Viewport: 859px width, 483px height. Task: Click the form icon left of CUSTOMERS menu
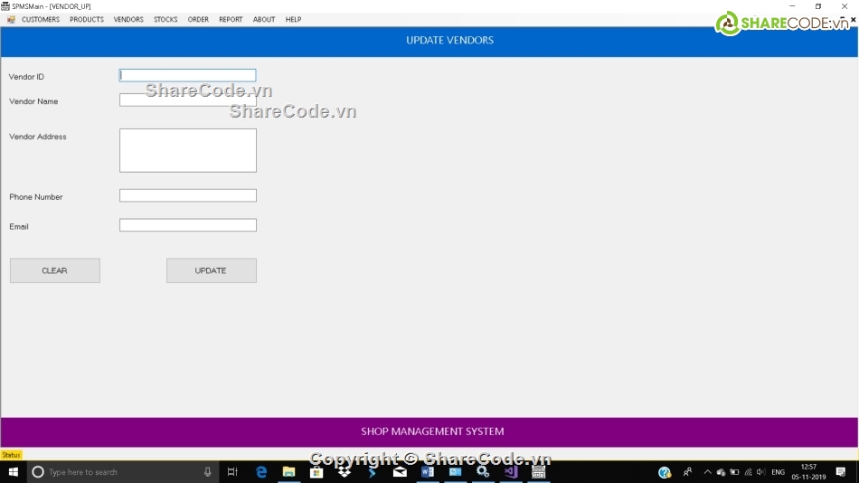pos(11,19)
